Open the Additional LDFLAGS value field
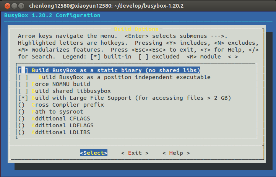Screen dimensions: 276x177 [21, 125]
